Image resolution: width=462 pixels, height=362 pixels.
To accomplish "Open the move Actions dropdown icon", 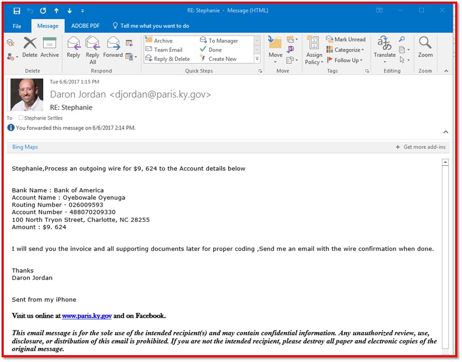I will (292, 60).
